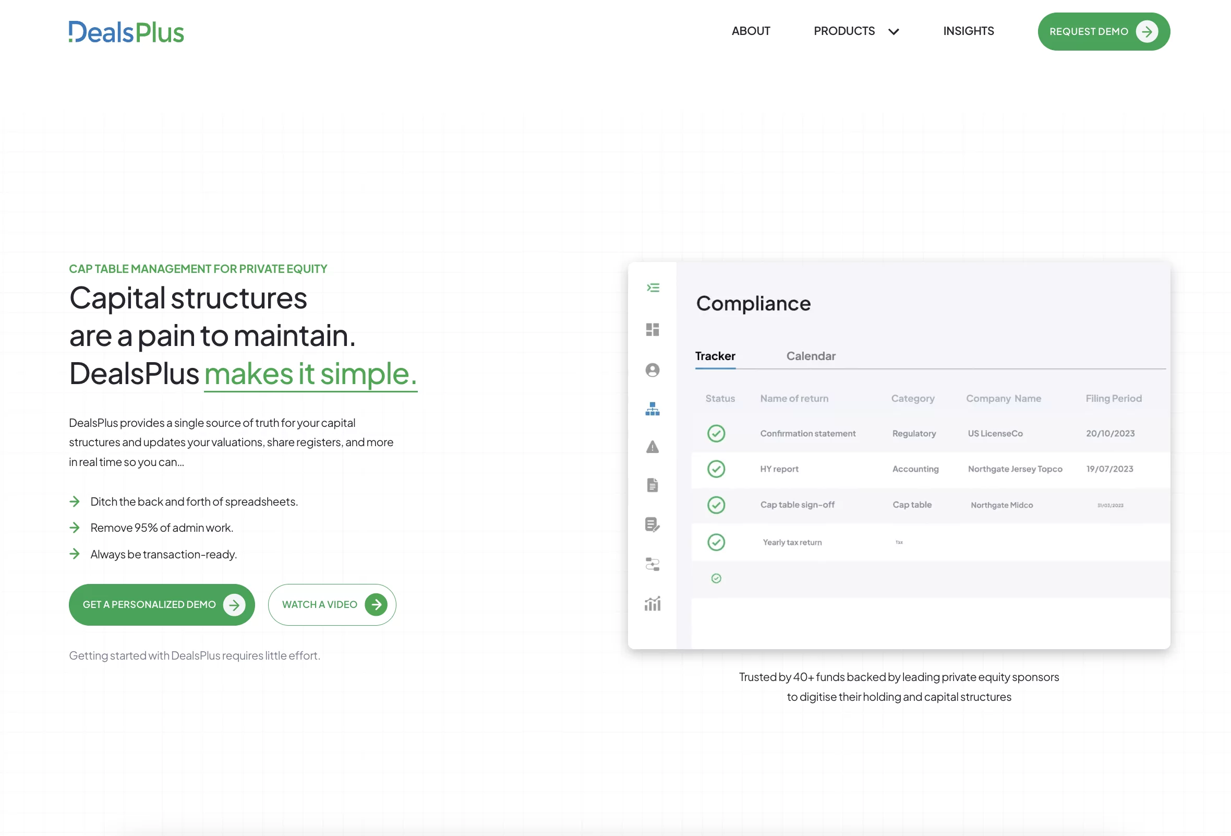Screen dimensions: 1231x836
Task: Switch to the Calendar tab
Action: point(811,356)
